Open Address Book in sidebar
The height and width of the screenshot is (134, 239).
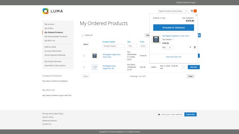click(x=50, y=47)
